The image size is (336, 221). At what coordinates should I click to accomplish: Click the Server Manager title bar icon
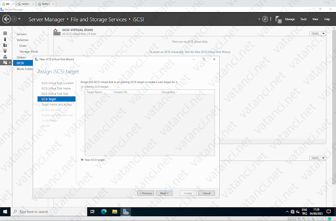[2, 9]
